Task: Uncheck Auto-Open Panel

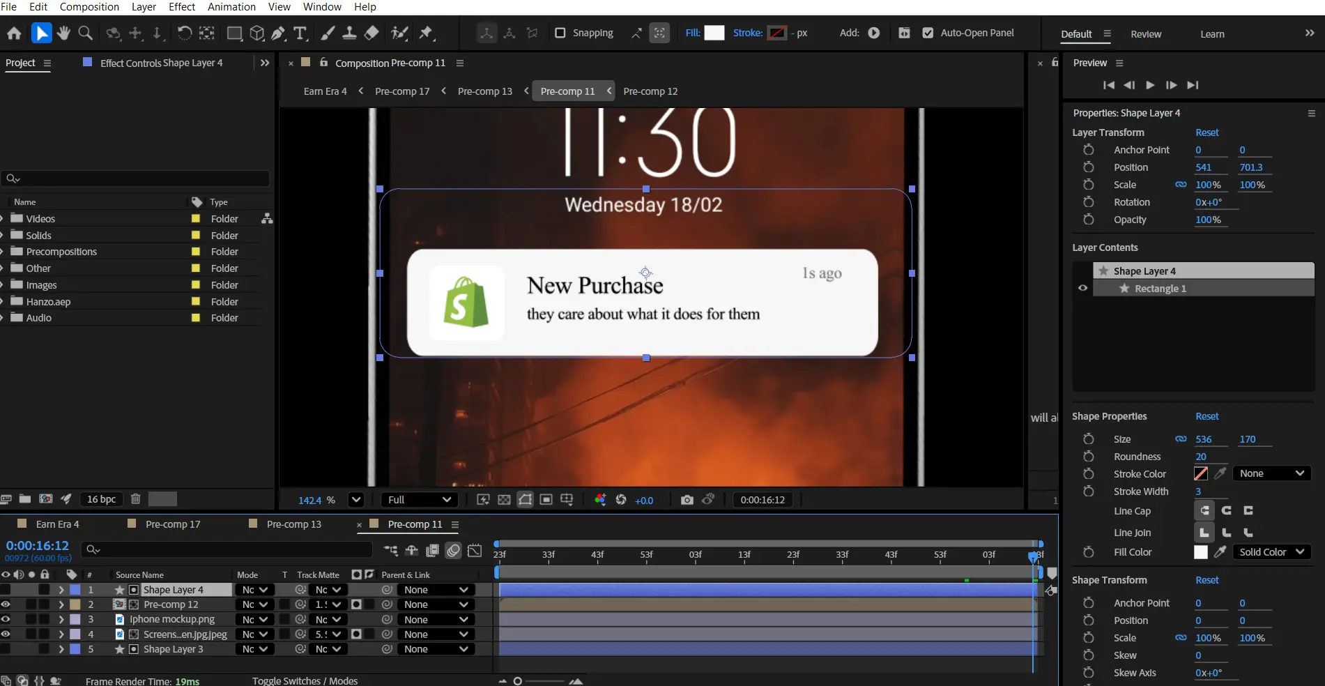Action: (928, 33)
